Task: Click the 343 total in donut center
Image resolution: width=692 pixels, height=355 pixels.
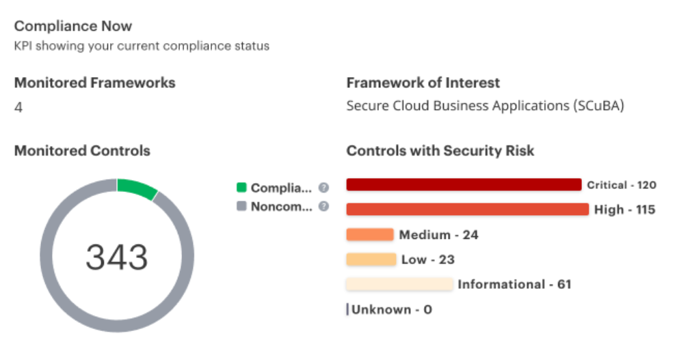Action: click(x=116, y=257)
